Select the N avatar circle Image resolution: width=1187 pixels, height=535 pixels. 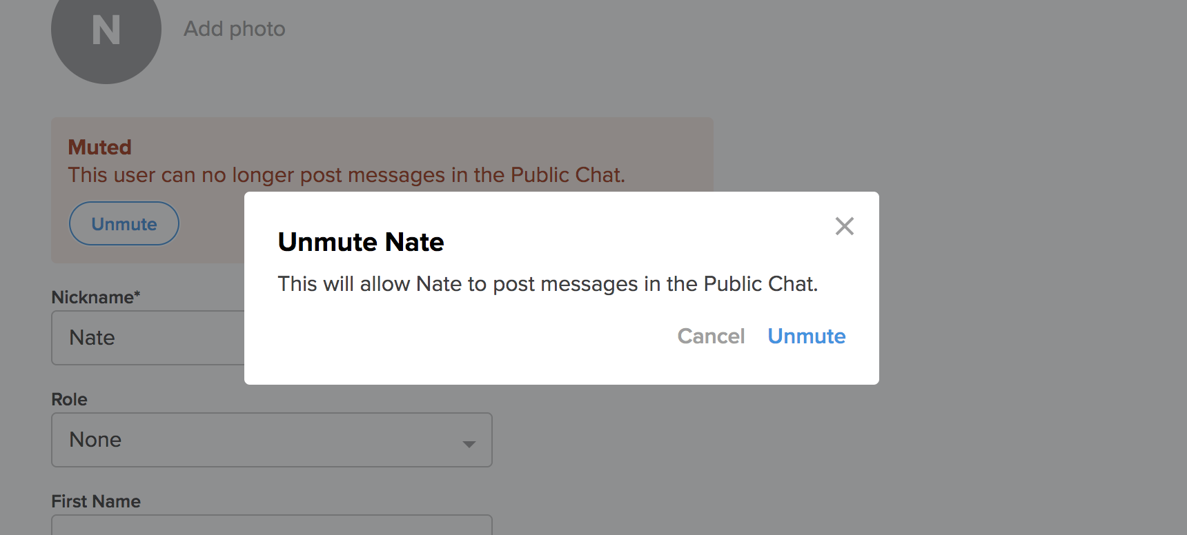106,30
